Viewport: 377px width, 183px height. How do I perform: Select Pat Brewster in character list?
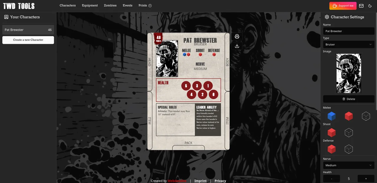coord(28,30)
